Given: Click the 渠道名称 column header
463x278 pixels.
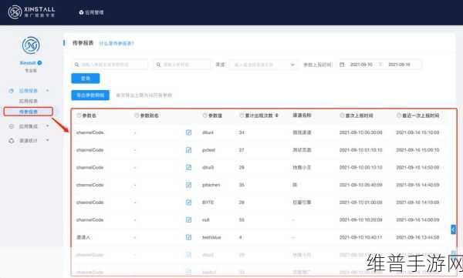Looking at the screenshot, I should tap(302, 116).
